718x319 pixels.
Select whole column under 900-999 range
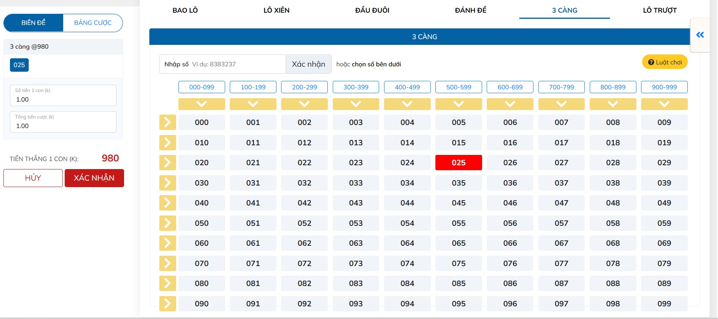(x=664, y=104)
